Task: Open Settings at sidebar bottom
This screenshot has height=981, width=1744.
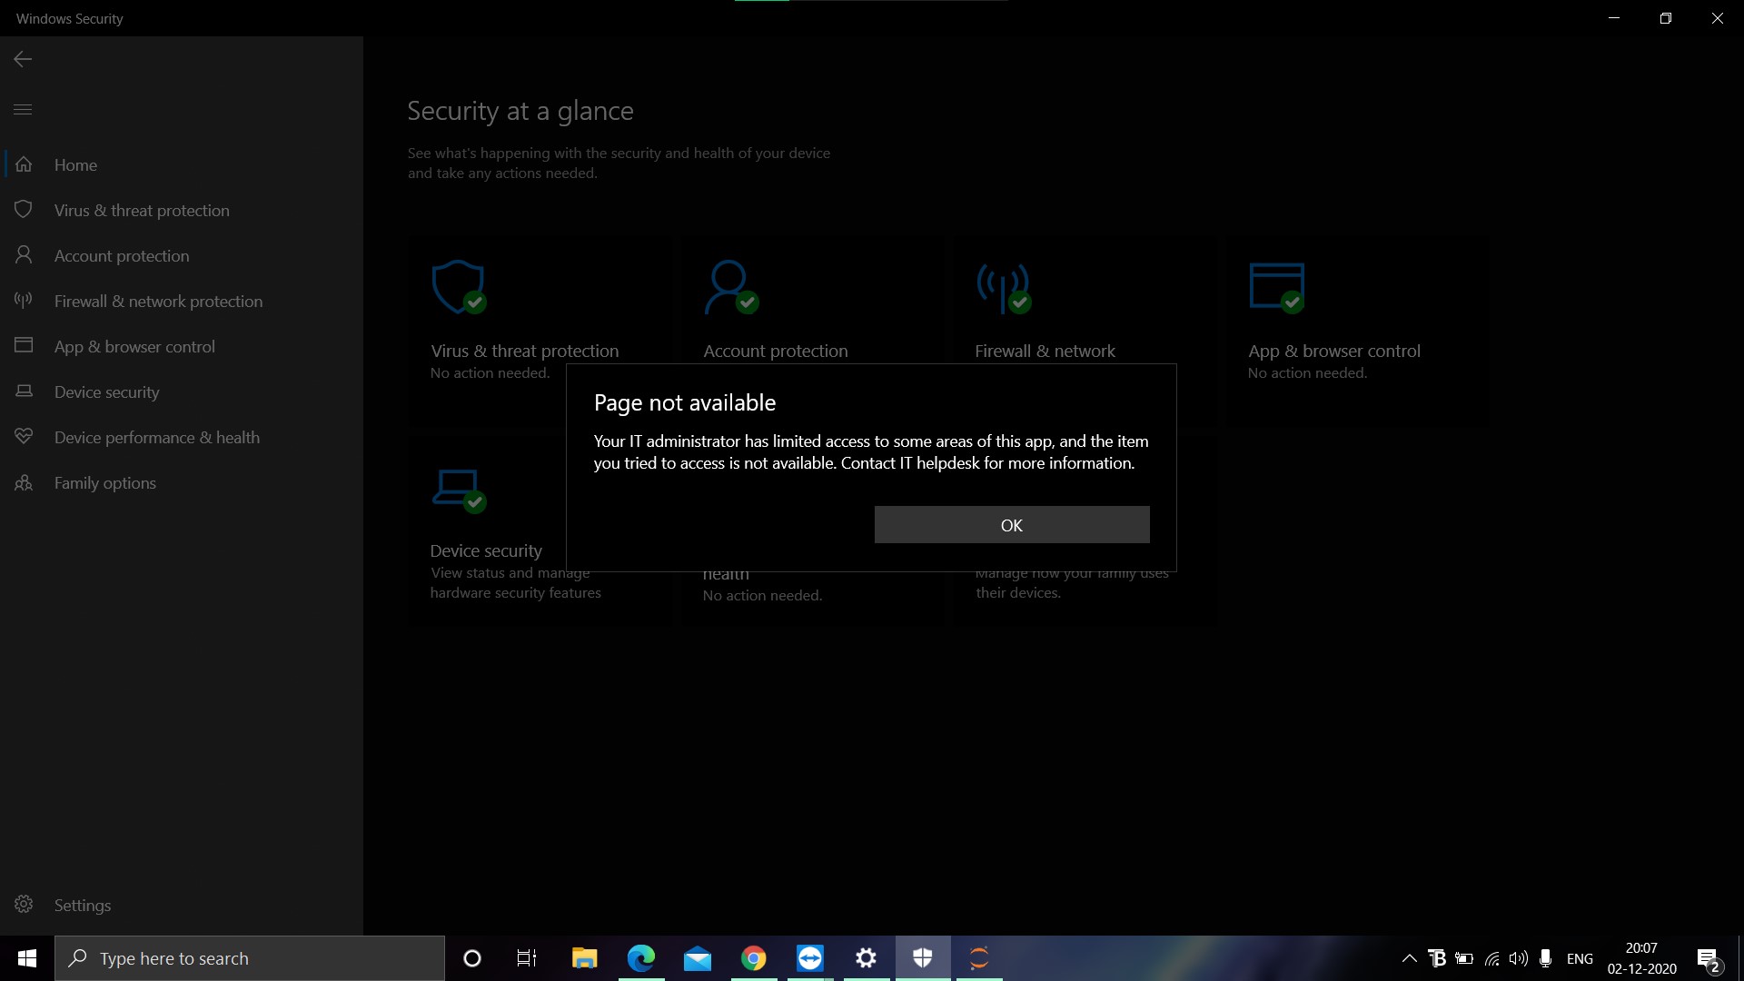Action: tap(182, 905)
